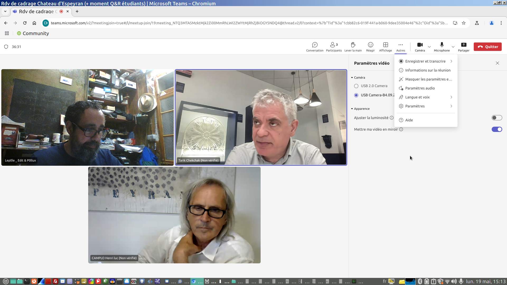Toggle Ajuster la luminosité switch
The height and width of the screenshot is (285, 507).
tap(497, 118)
